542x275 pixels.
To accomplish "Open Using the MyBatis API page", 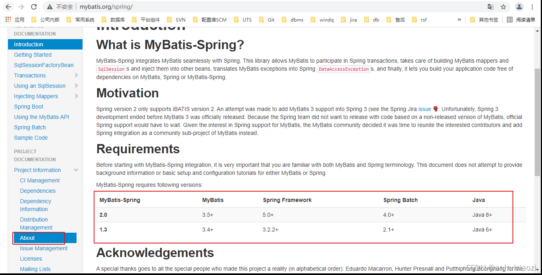I will [x=41, y=117].
